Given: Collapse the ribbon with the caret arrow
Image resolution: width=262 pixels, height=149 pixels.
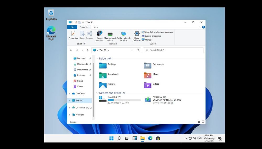Looking at the screenshot, I should click(200, 27).
